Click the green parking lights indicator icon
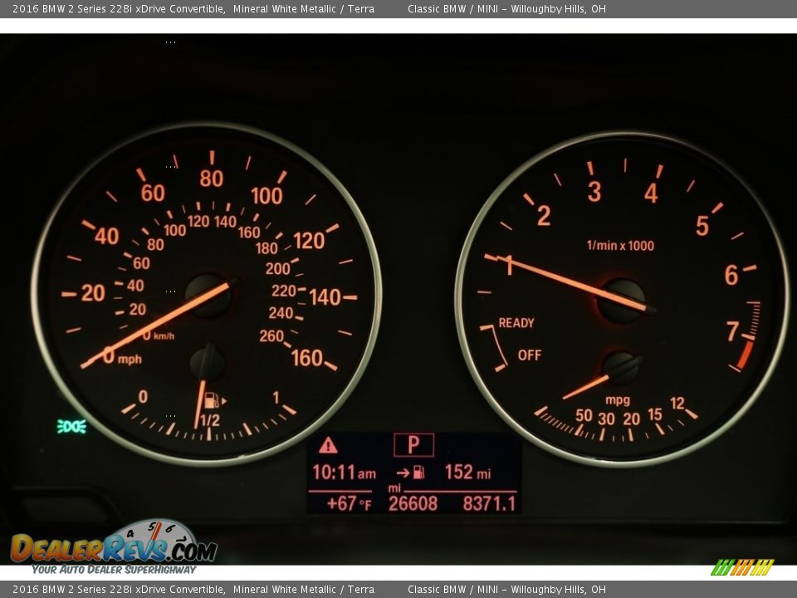The height and width of the screenshot is (598, 797). [71, 426]
